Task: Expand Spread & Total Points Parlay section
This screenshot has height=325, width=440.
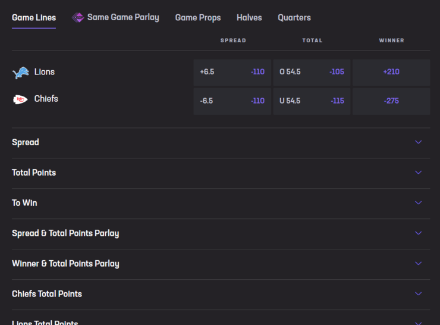Action: click(x=418, y=233)
